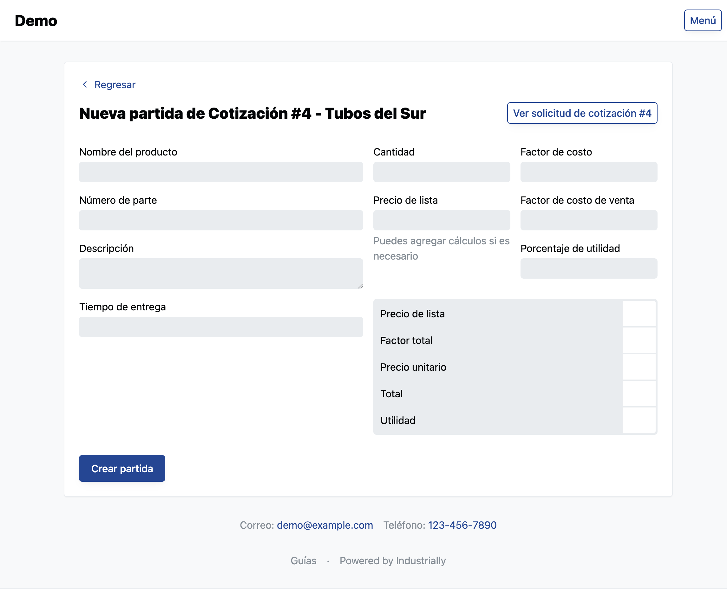Select the Factor de costo de venta input
727x589 pixels.
pos(589,220)
